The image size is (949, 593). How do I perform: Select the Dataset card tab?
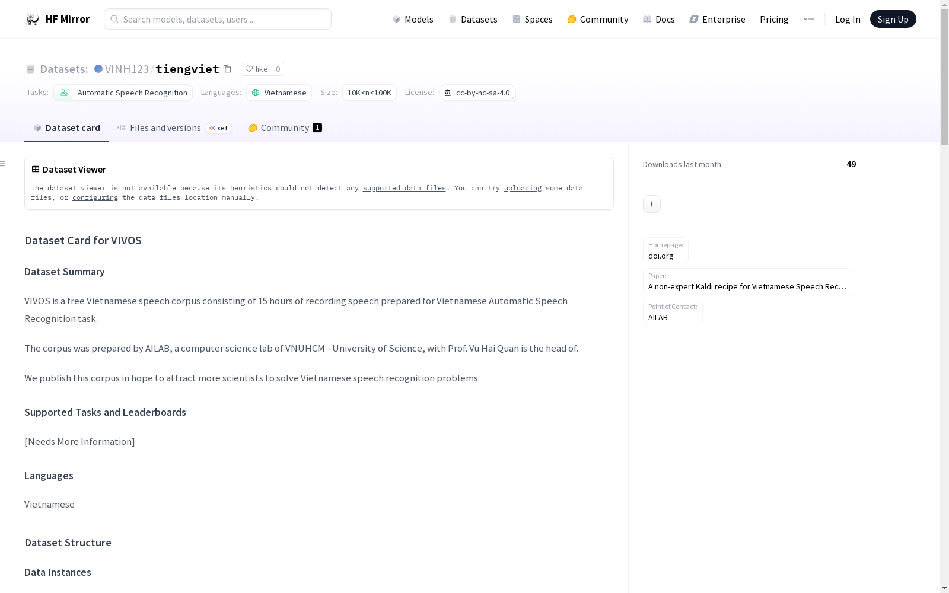click(x=66, y=128)
